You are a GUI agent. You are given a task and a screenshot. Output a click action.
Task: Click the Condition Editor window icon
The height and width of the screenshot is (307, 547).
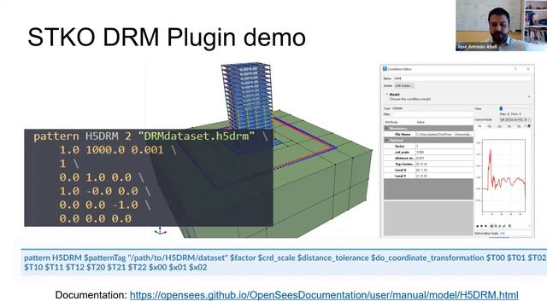(385, 69)
